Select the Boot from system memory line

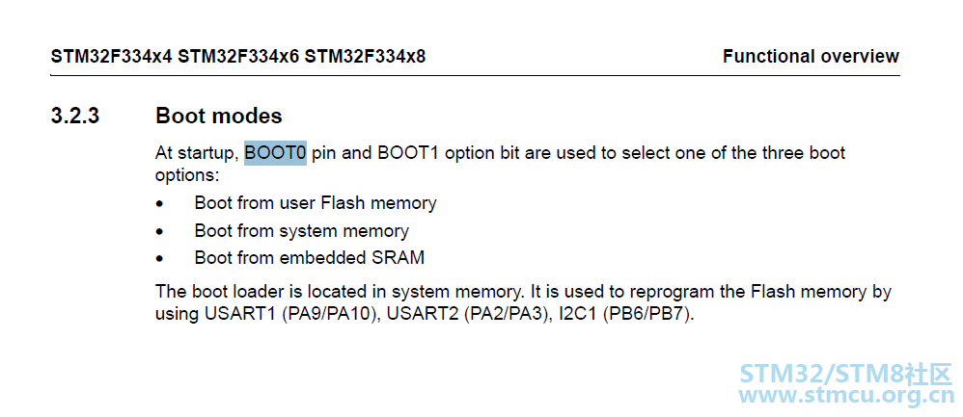click(x=302, y=230)
